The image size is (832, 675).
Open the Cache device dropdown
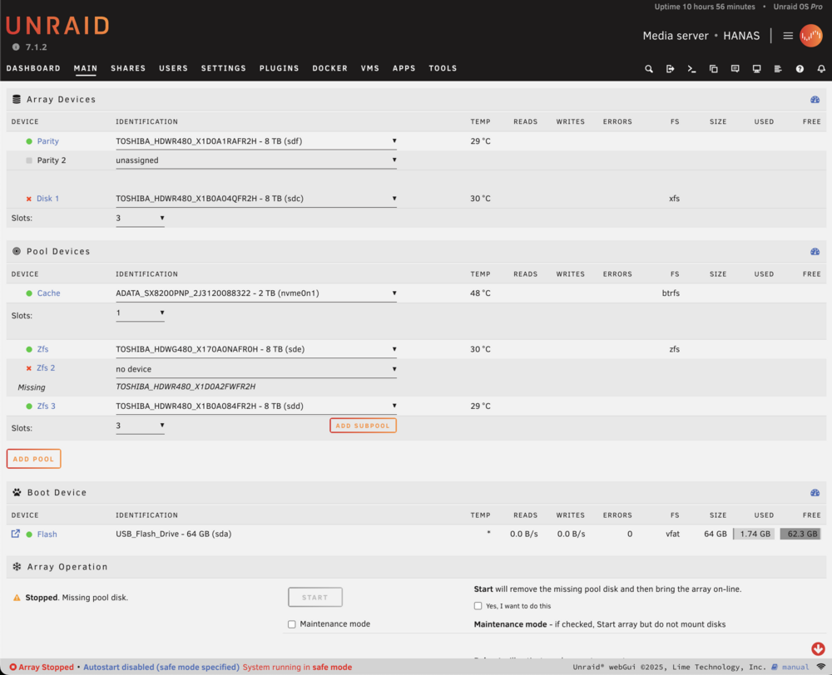coord(255,293)
